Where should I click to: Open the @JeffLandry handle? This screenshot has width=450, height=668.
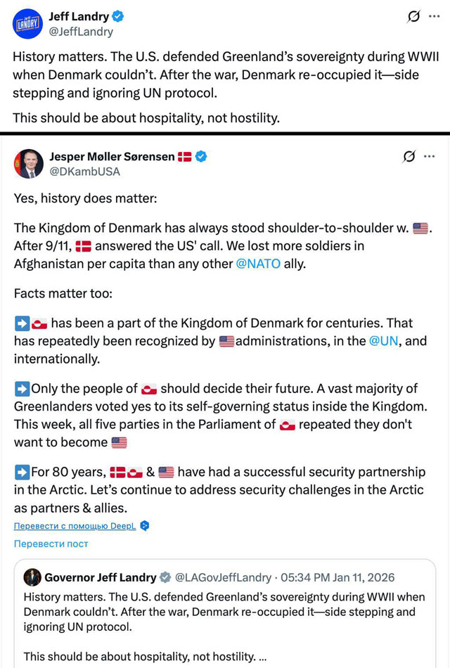80,32
